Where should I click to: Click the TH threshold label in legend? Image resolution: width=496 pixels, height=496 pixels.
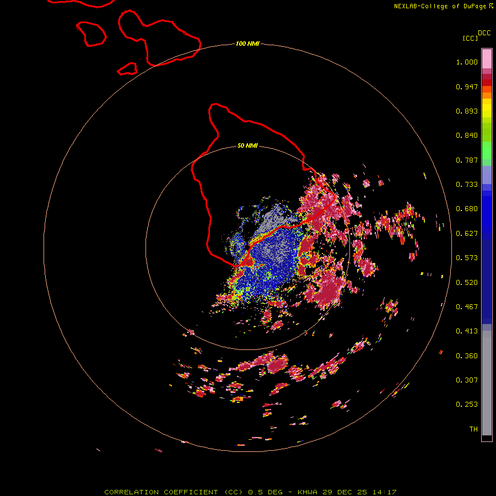tap(473, 429)
